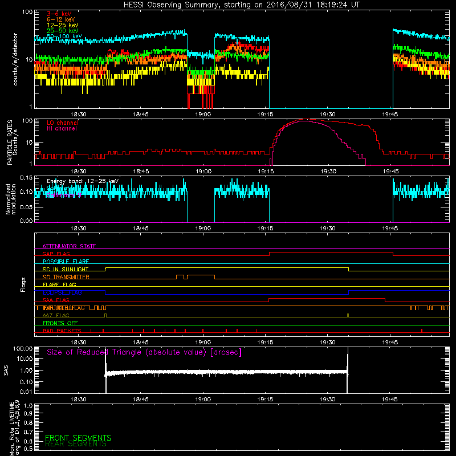Click the 'POSSIBLE FLARE' flag label
456x456 pixels.
click(66, 262)
